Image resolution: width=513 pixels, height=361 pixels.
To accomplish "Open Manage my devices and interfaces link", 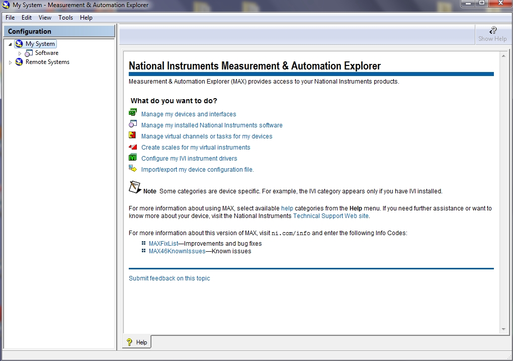I will point(189,114).
